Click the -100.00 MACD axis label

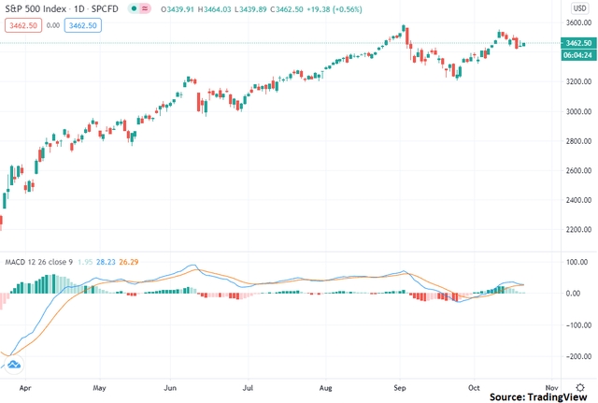pyautogui.click(x=577, y=325)
